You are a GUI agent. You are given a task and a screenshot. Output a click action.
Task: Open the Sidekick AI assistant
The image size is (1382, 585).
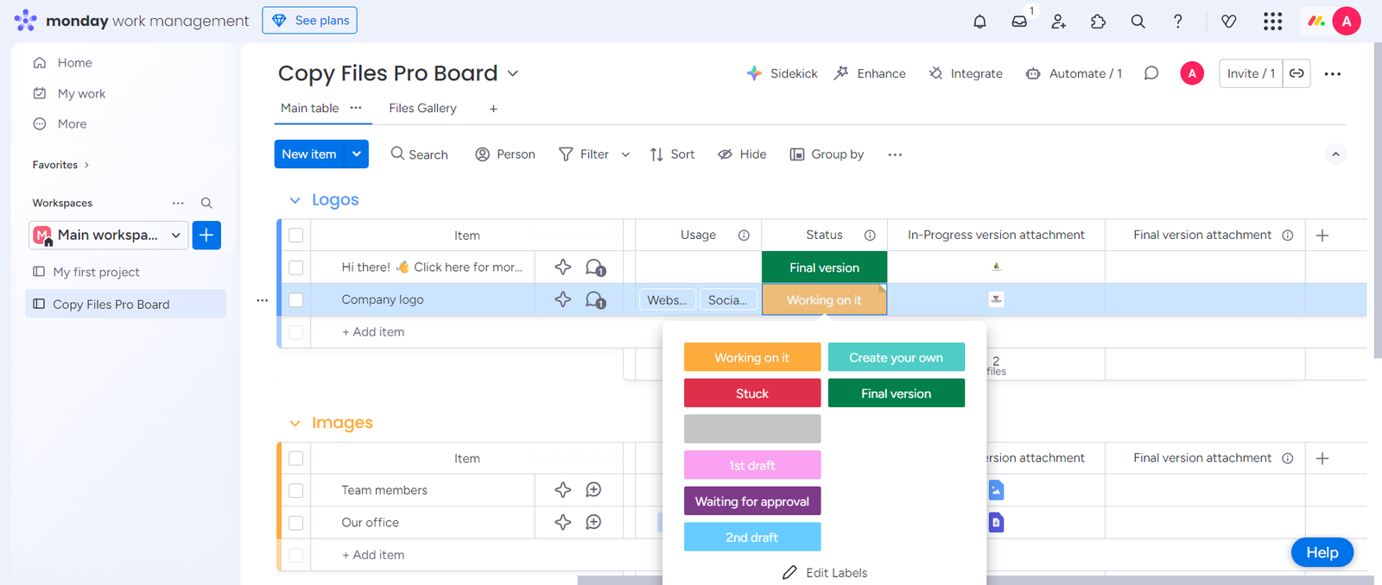click(782, 73)
